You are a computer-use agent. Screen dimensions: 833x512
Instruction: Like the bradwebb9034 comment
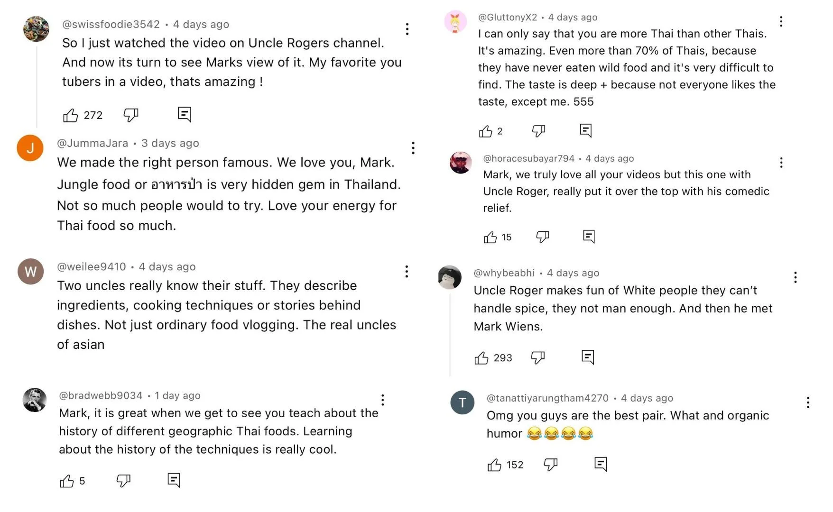click(67, 481)
